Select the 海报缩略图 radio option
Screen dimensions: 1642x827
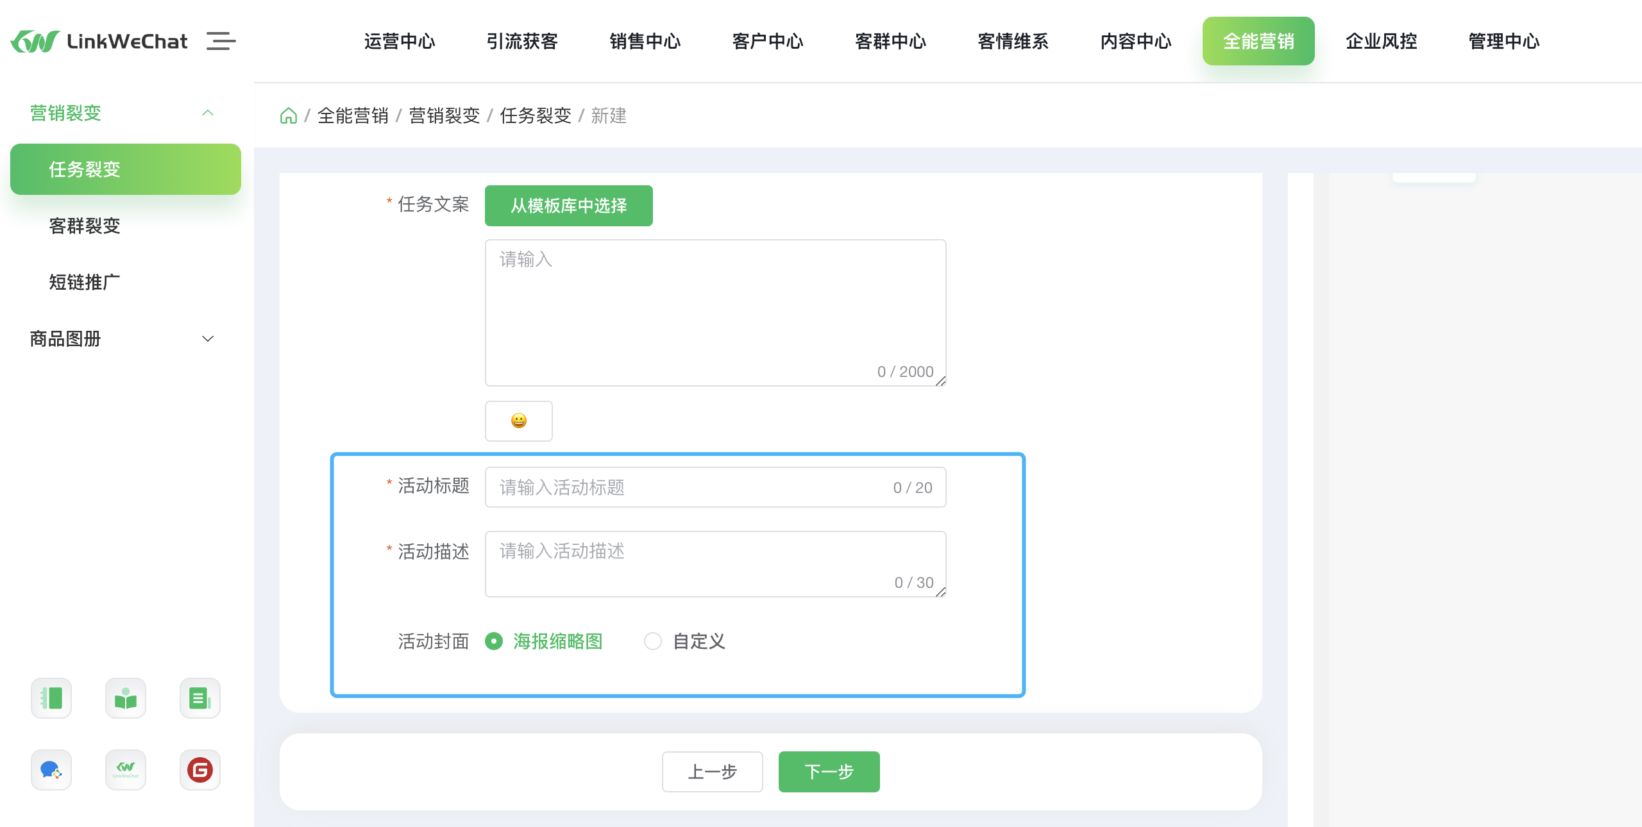point(494,641)
